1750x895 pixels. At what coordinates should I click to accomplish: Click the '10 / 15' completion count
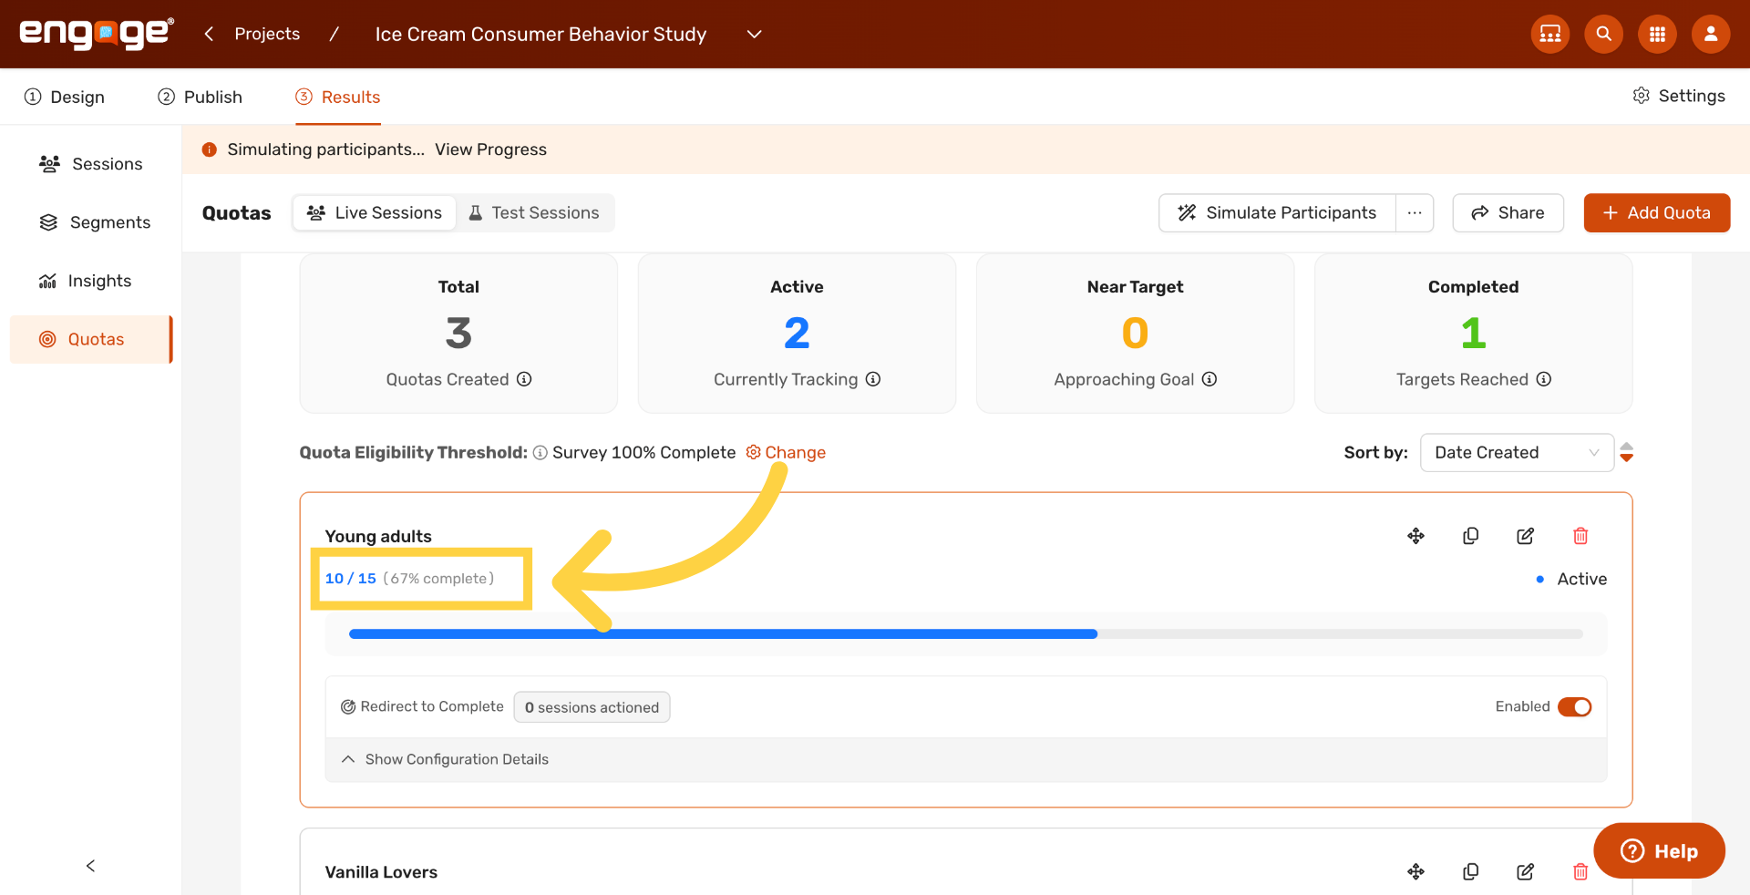pos(351,579)
